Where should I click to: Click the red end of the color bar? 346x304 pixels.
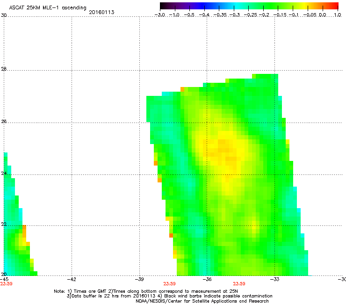point(334,6)
